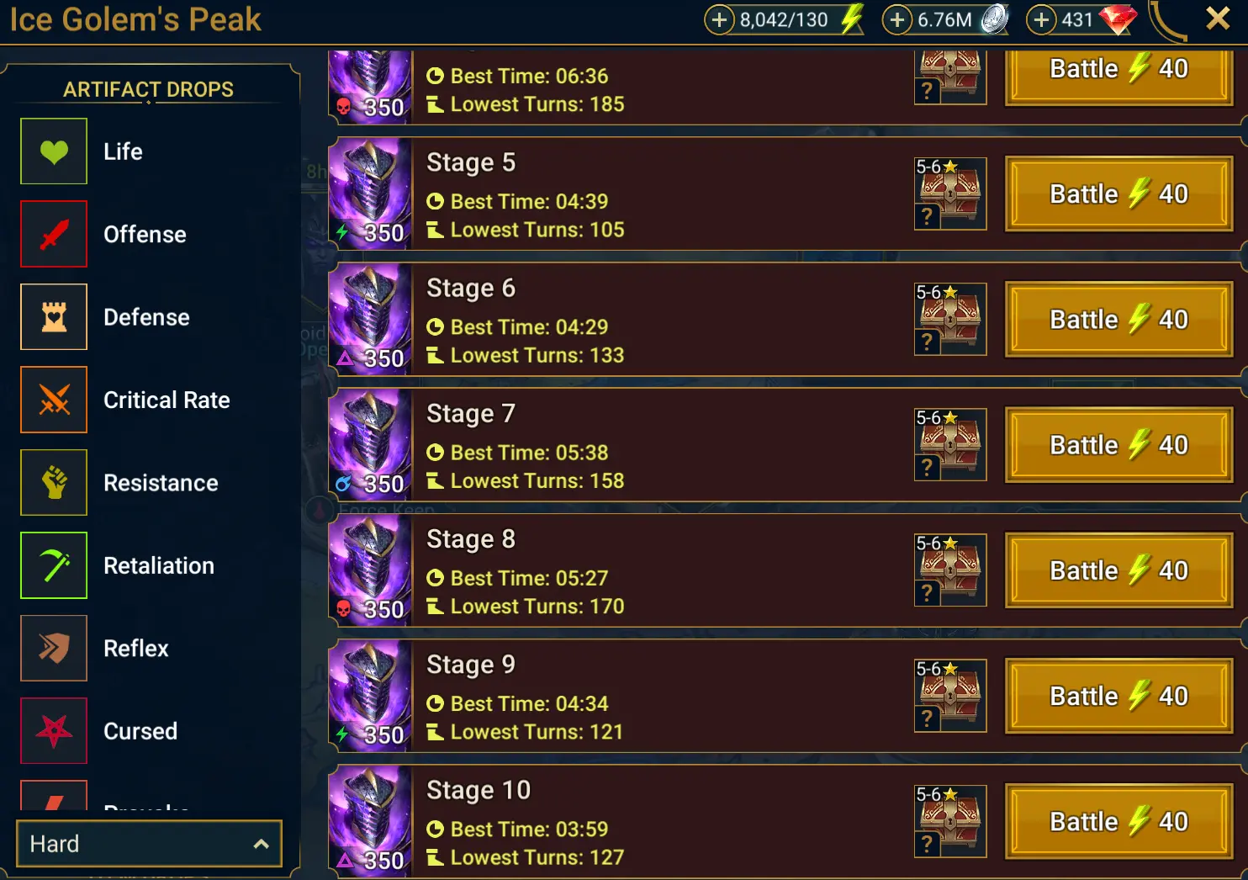
Task: Pick the Critical Rate crossed swords icon
Action: pos(54,400)
